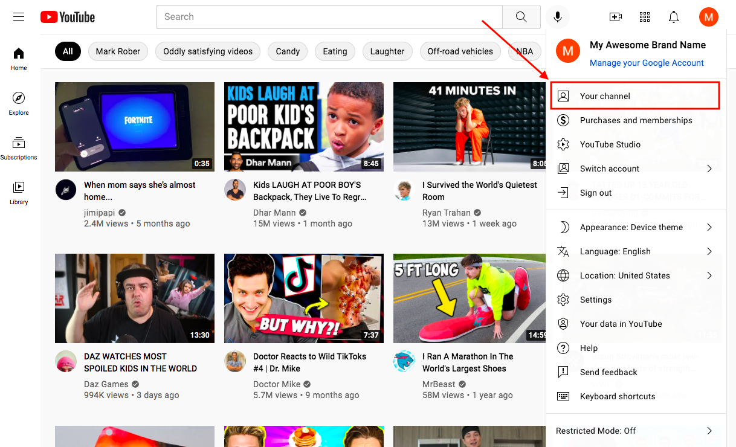The height and width of the screenshot is (447, 736).
Task: Open the Daz Games 13:30 thumbnail
Action: point(135,298)
